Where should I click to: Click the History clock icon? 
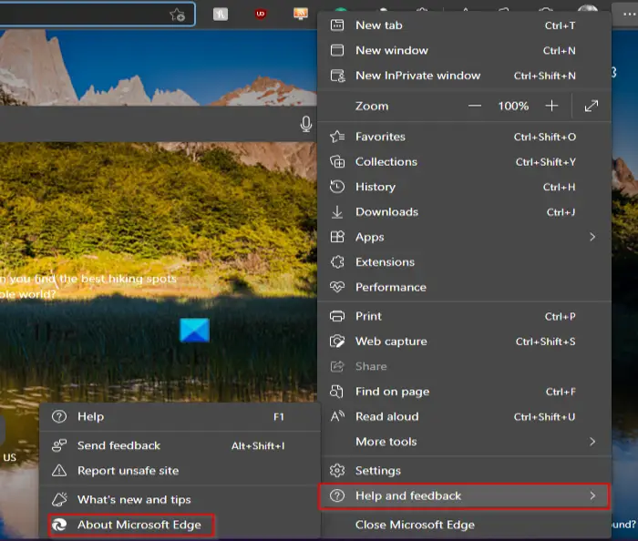tap(337, 187)
